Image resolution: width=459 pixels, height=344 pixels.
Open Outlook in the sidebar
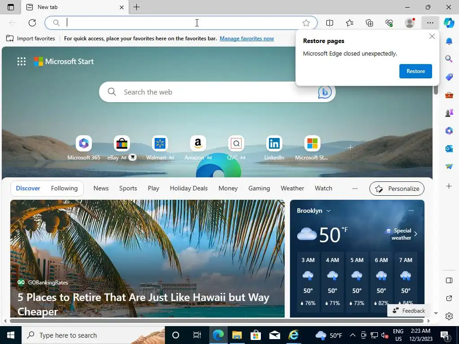pyautogui.click(x=449, y=149)
